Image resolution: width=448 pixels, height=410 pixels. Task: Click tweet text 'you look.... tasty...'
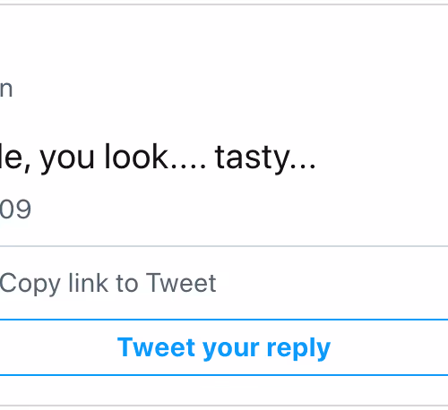(x=177, y=158)
